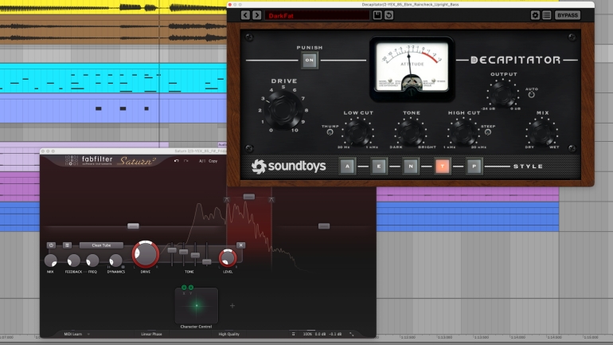Viewport: 613px width, 345px height.
Task: Click the Saturn DYNAMICS knob
Action: (115, 260)
